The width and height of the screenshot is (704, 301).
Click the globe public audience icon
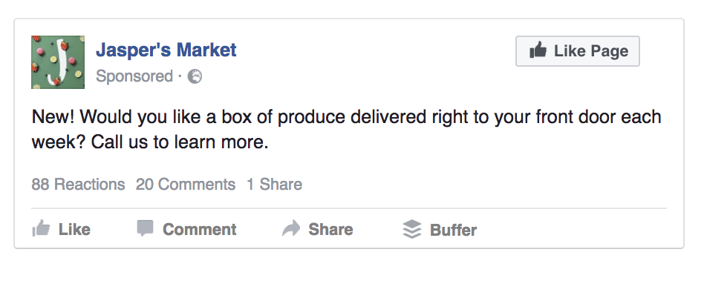coord(195,76)
